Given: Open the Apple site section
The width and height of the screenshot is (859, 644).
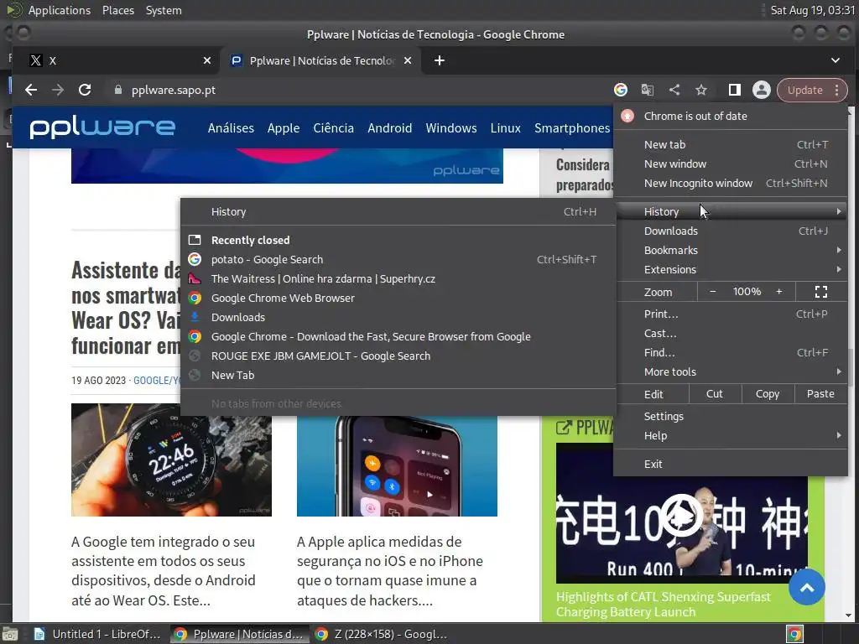Looking at the screenshot, I should pyautogui.click(x=284, y=128).
